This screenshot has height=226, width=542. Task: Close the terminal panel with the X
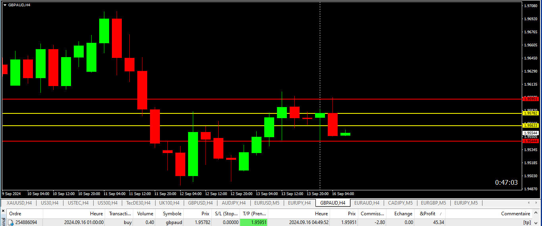pyautogui.click(x=3, y=211)
